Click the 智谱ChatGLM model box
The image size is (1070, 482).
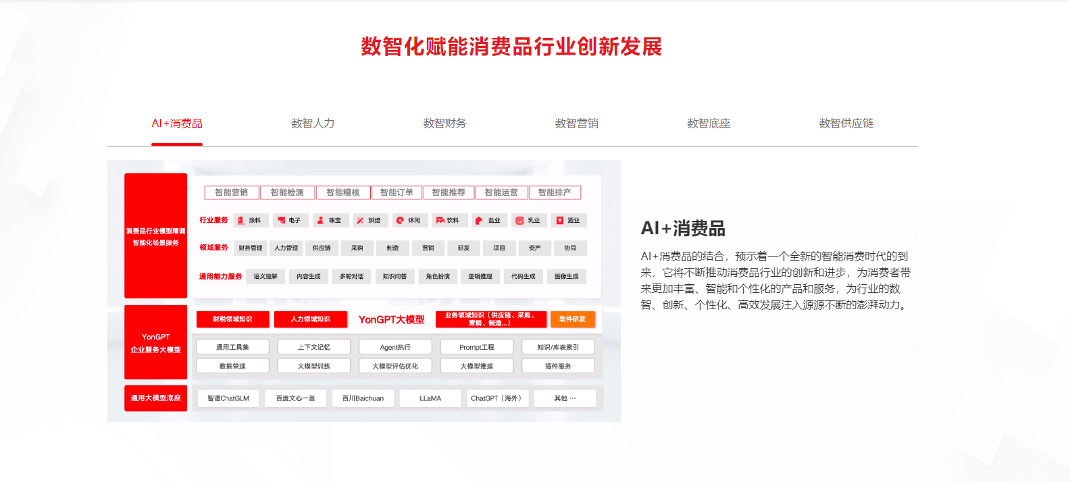(x=228, y=398)
